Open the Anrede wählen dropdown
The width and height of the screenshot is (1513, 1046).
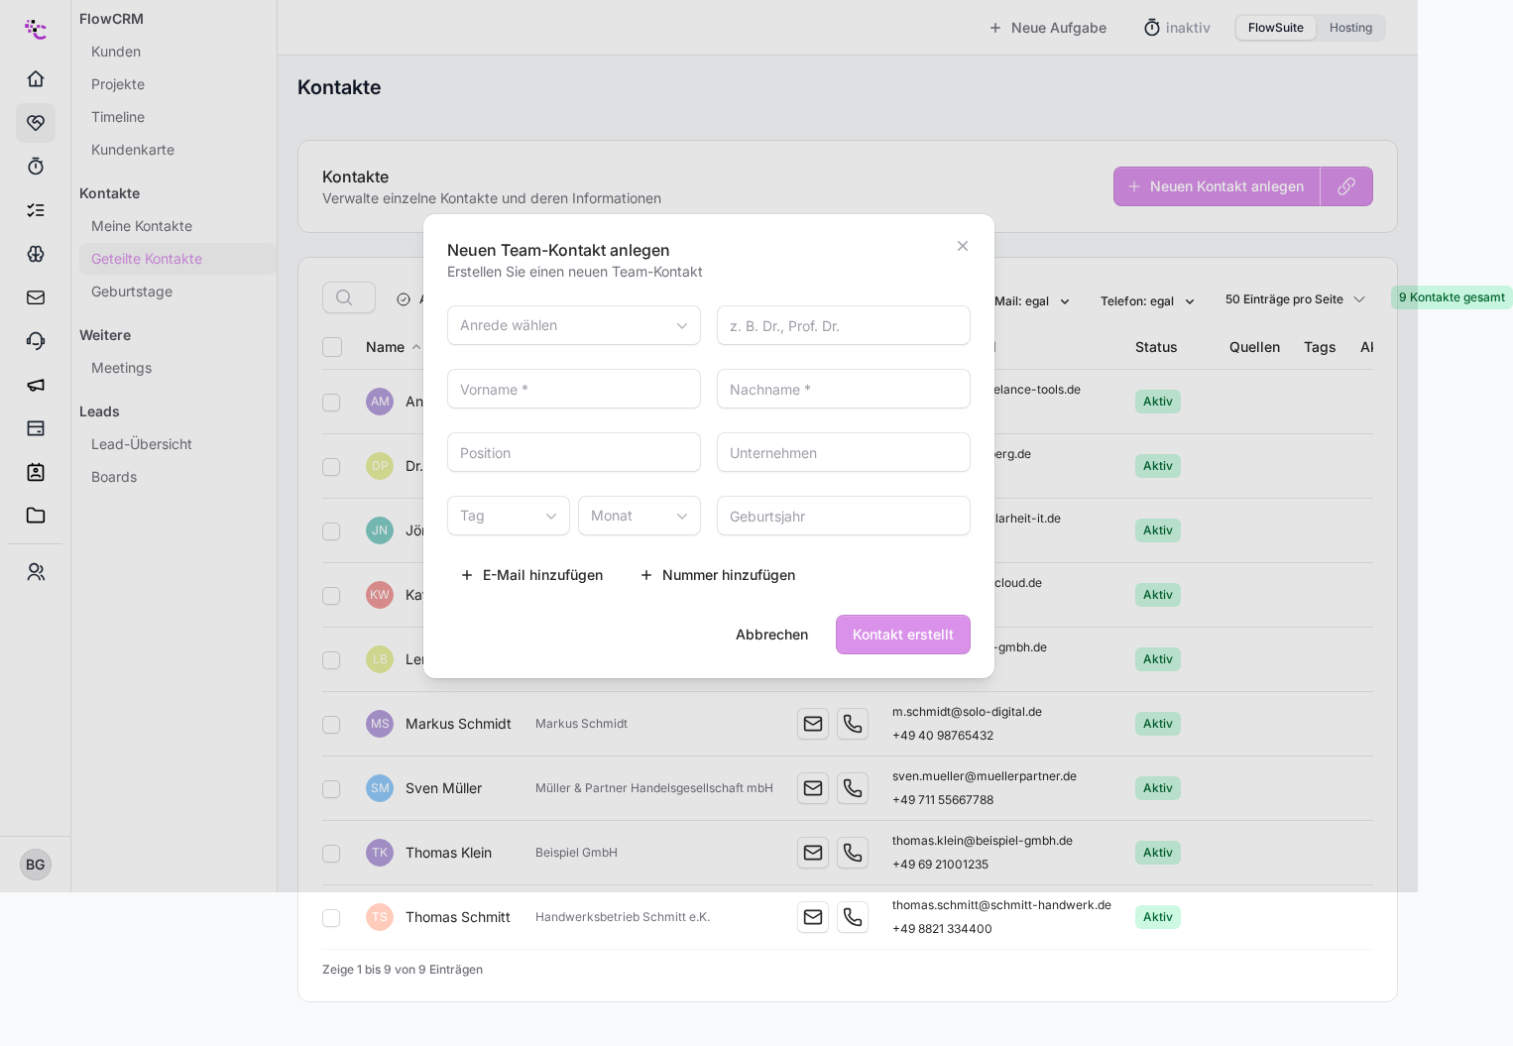pyautogui.click(x=574, y=325)
